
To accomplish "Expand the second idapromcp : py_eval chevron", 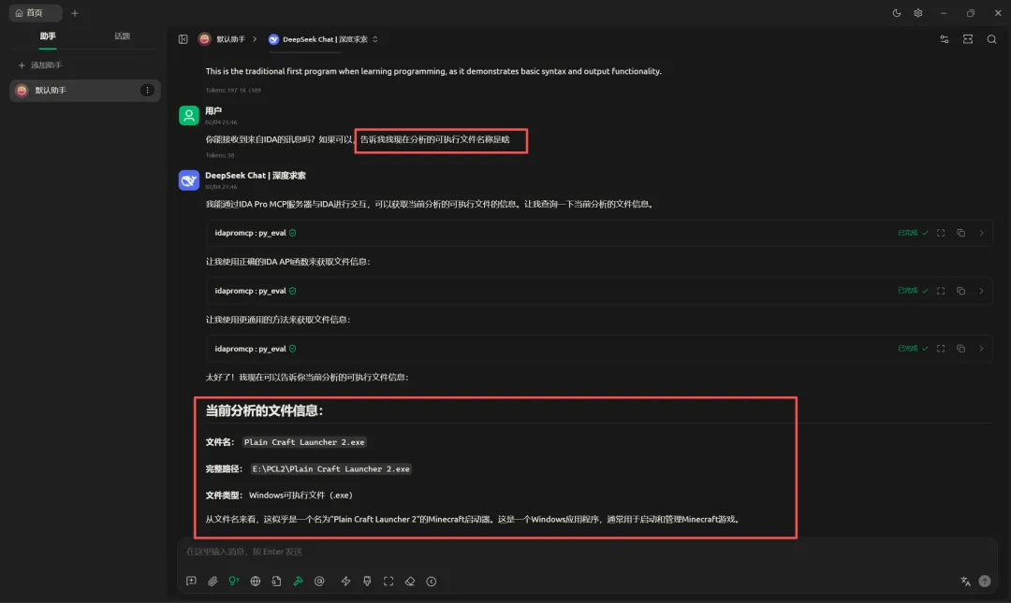I will [x=981, y=291].
